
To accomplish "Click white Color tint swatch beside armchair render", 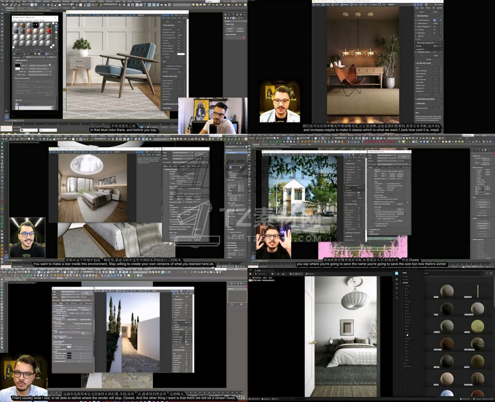I will point(181,54).
